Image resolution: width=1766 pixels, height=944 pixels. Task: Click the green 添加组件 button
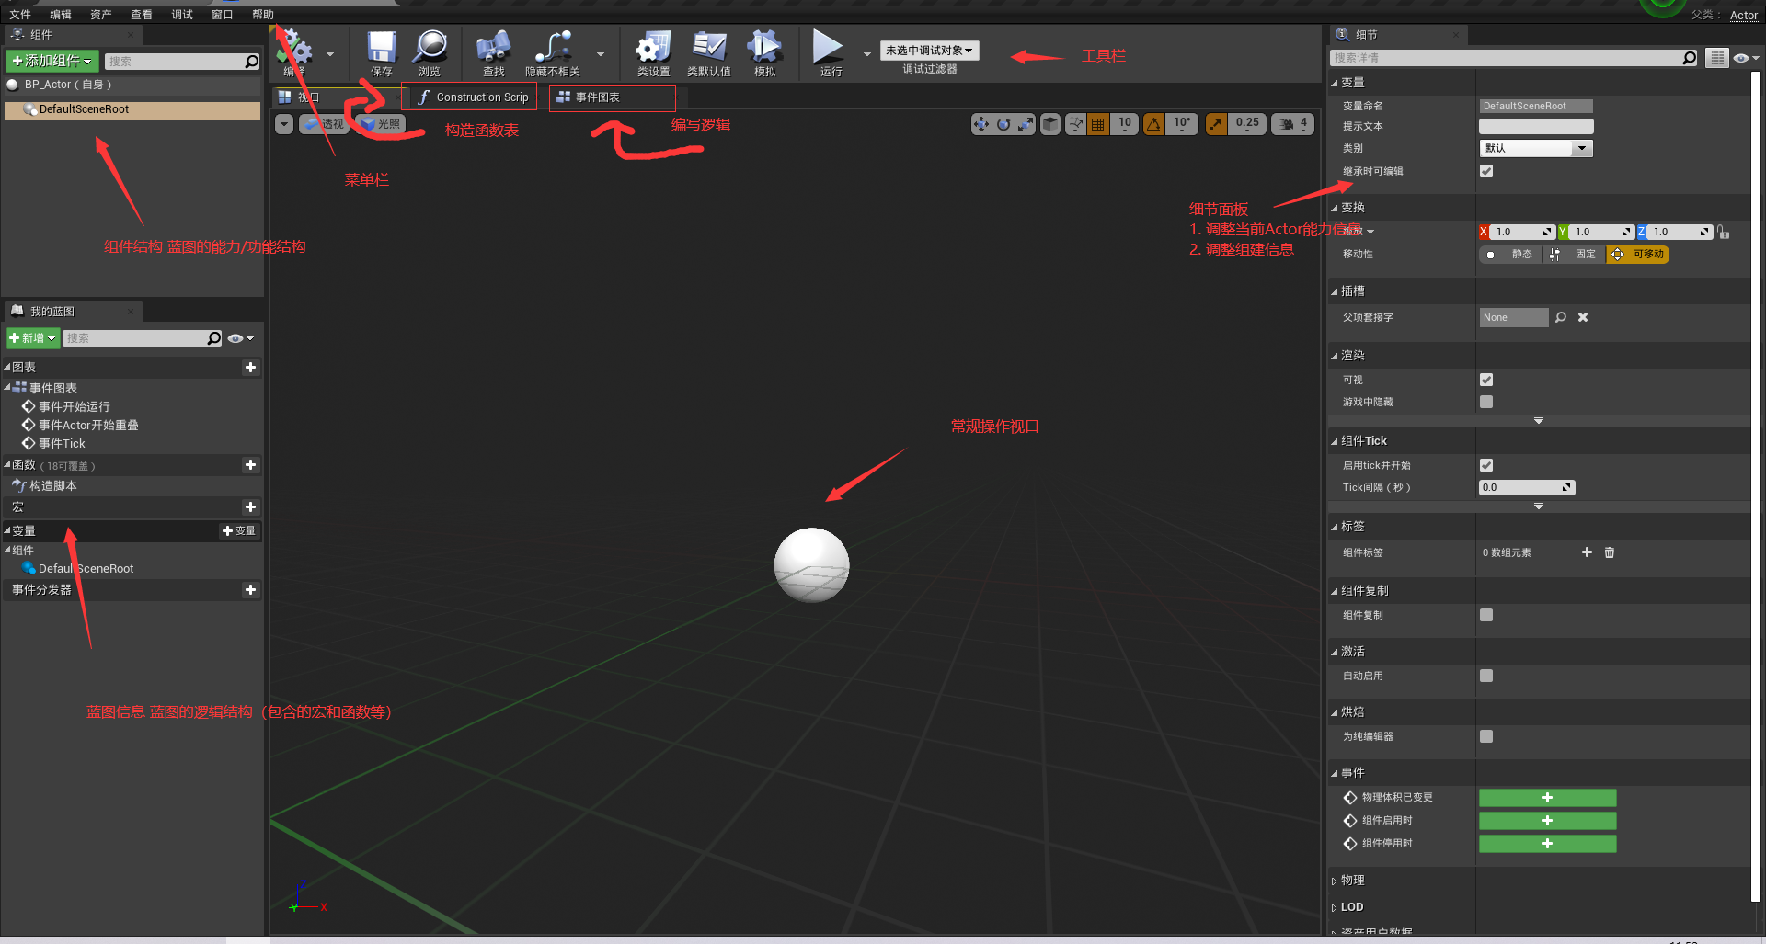(52, 61)
